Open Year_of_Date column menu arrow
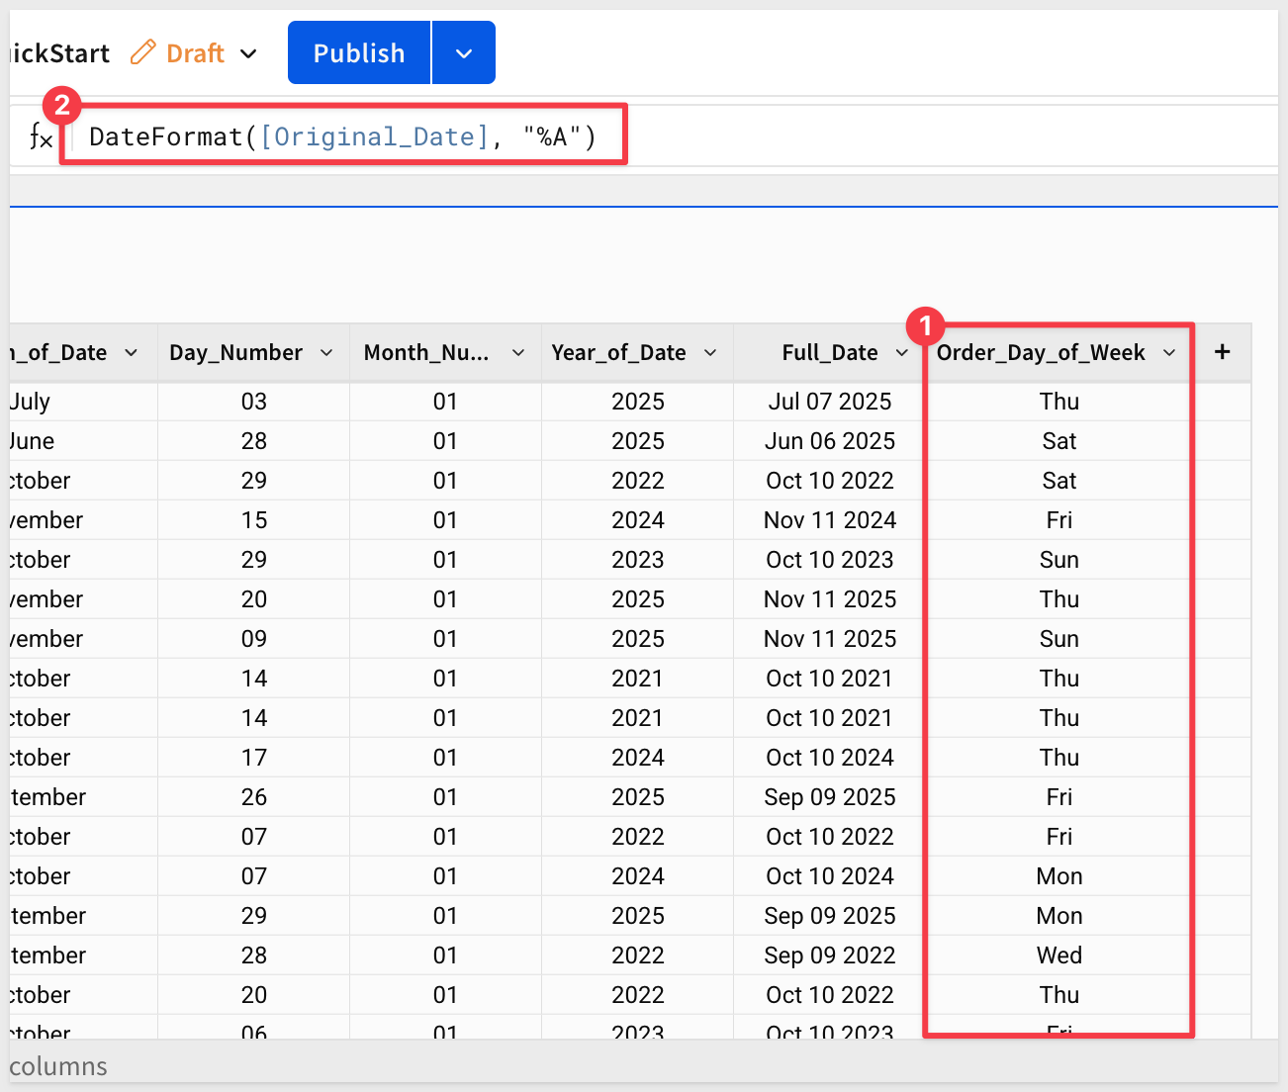The width and height of the screenshot is (1288, 1092). pyautogui.click(x=710, y=353)
